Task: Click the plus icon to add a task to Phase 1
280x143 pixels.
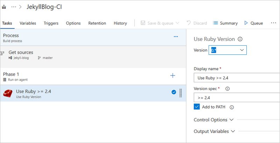Action: [x=173, y=76]
